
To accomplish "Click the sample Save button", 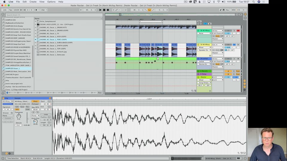I will (x=22, y=107).
